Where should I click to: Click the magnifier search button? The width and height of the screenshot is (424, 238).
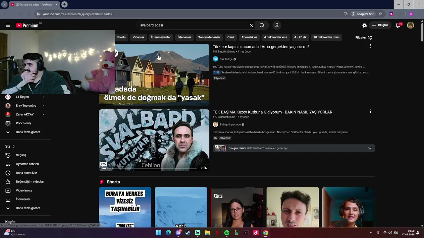[262, 25]
